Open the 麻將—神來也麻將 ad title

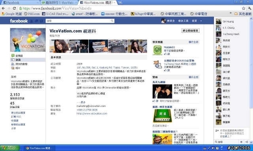[162, 107]
